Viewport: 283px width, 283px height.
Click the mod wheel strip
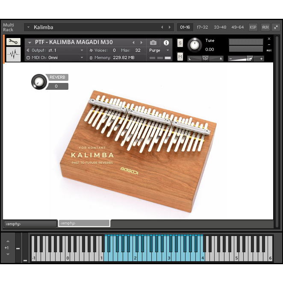click(x=25, y=248)
